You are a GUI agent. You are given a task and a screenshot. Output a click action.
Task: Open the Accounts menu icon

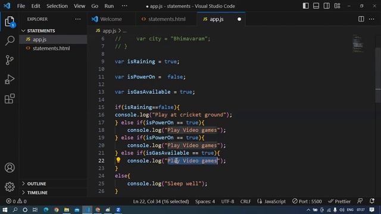pos(10,168)
